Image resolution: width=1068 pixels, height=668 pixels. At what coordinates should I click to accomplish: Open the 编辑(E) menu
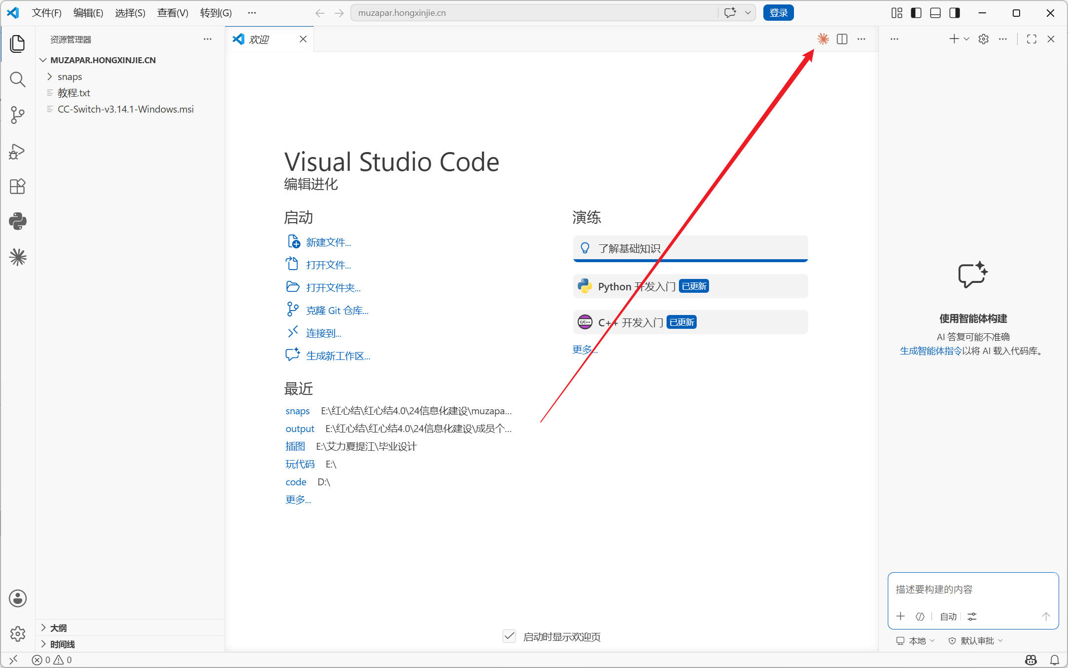[x=88, y=13]
